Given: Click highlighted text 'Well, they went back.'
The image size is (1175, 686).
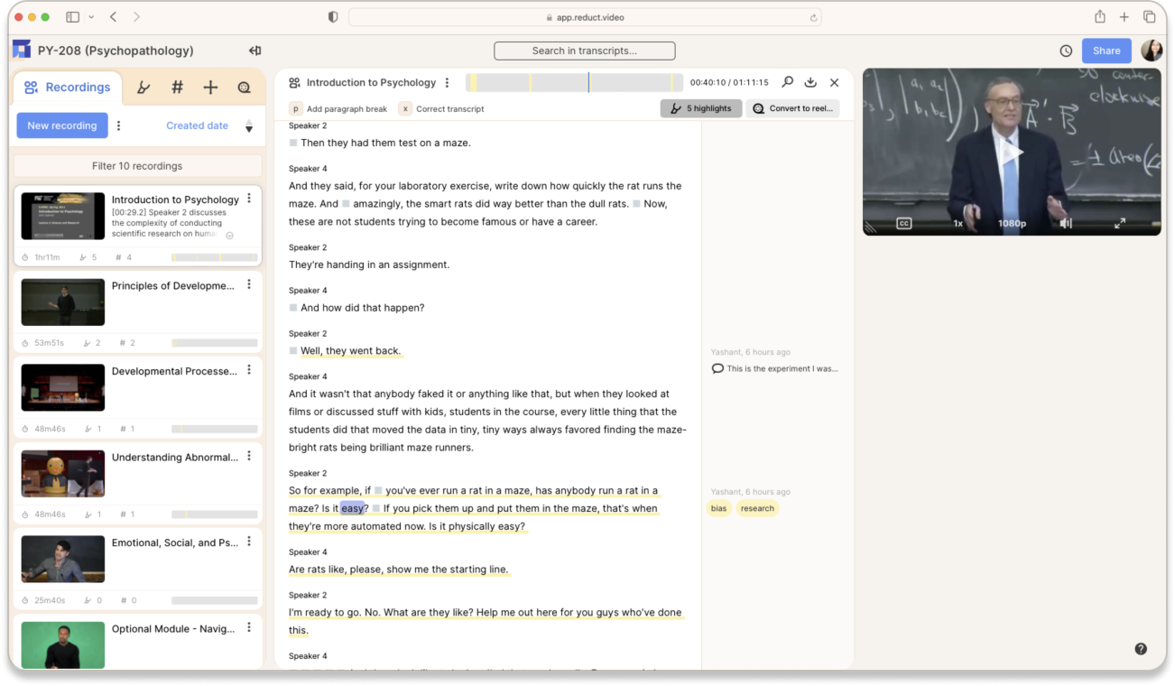Looking at the screenshot, I should click(x=350, y=350).
